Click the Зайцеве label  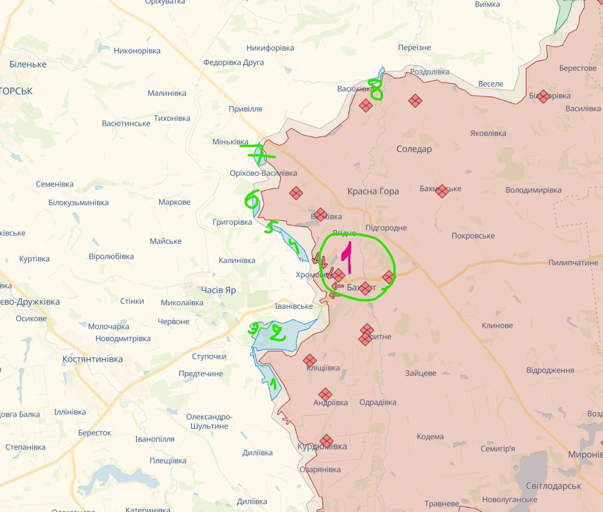coord(420,373)
